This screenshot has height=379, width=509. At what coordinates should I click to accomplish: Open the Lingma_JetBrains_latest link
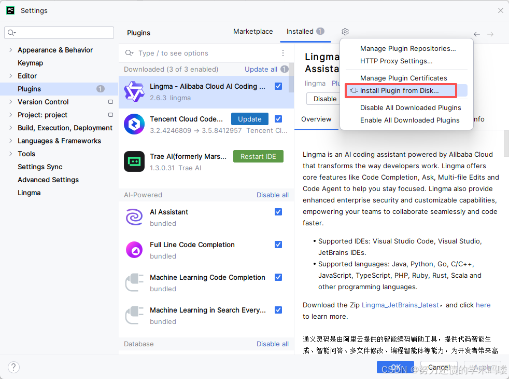pyautogui.click(x=400, y=305)
